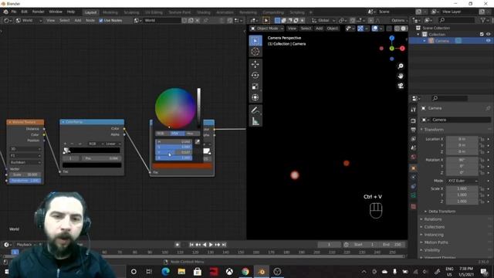
Task: Open the XYZ Euler rotation mode dropdown
Action: pyautogui.click(x=462, y=181)
